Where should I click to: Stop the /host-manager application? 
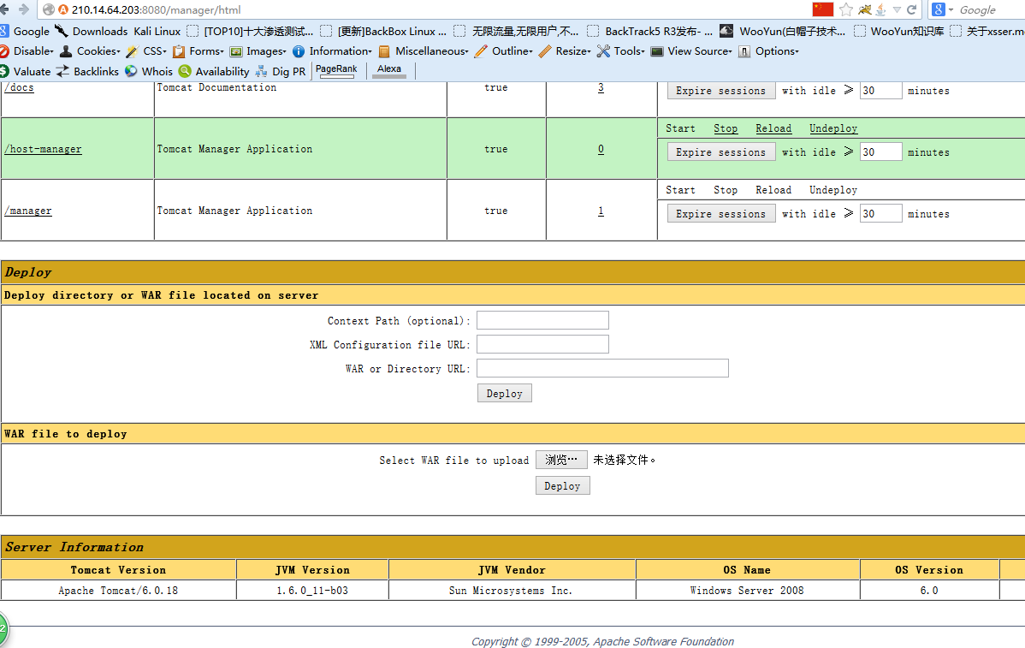[726, 128]
